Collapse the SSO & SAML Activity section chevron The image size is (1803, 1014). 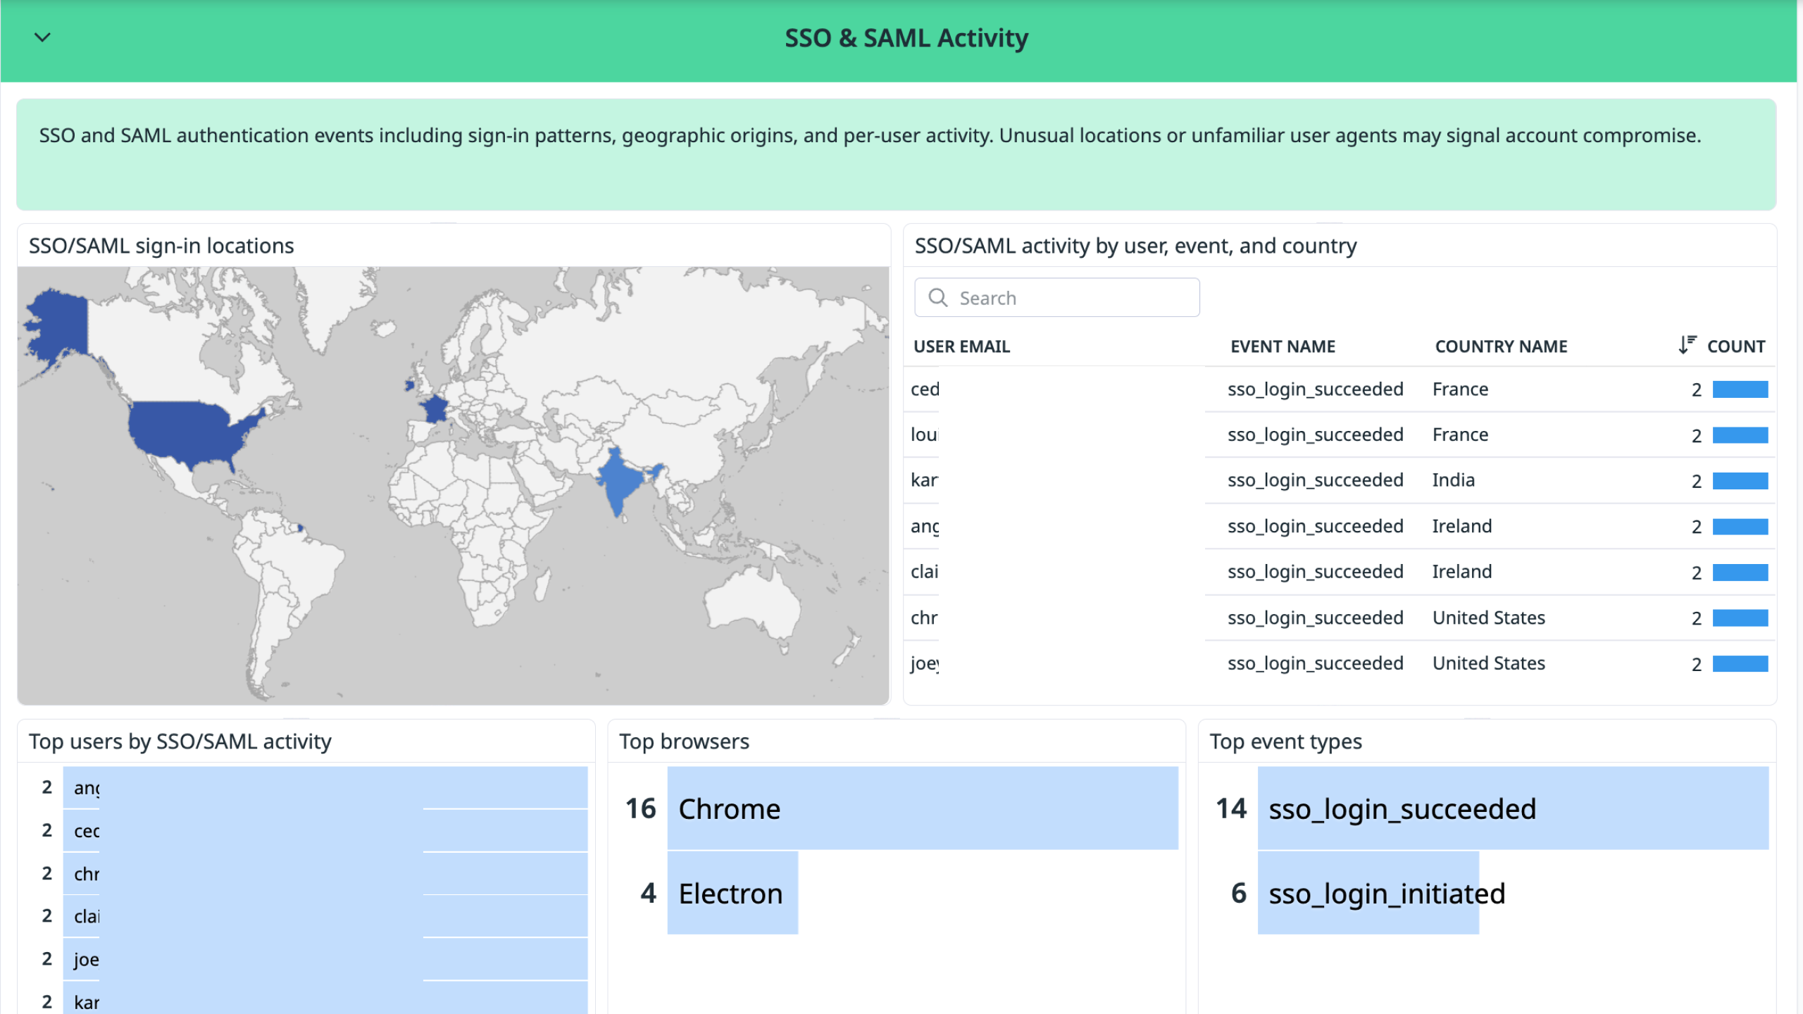click(42, 37)
